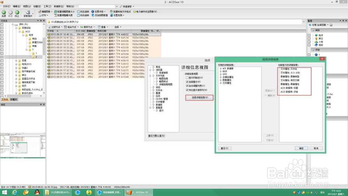Select the 地点 category icon
This screenshot has height=196, width=348.
[316, 35]
